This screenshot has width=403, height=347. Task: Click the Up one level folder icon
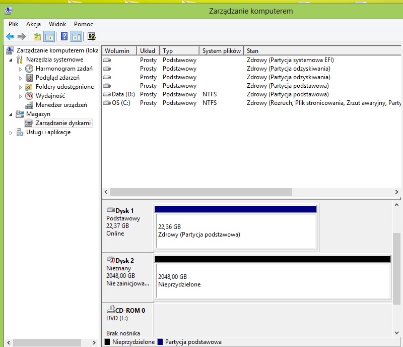click(x=37, y=36)
